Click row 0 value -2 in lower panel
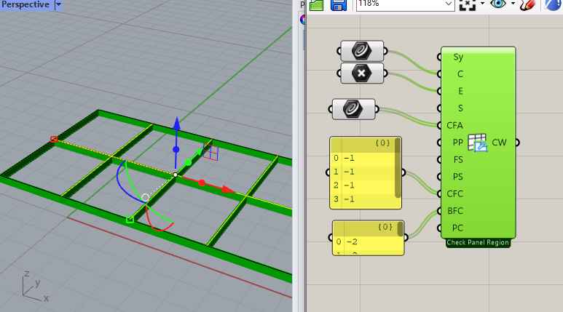563x312 pixels. point(352,241)
